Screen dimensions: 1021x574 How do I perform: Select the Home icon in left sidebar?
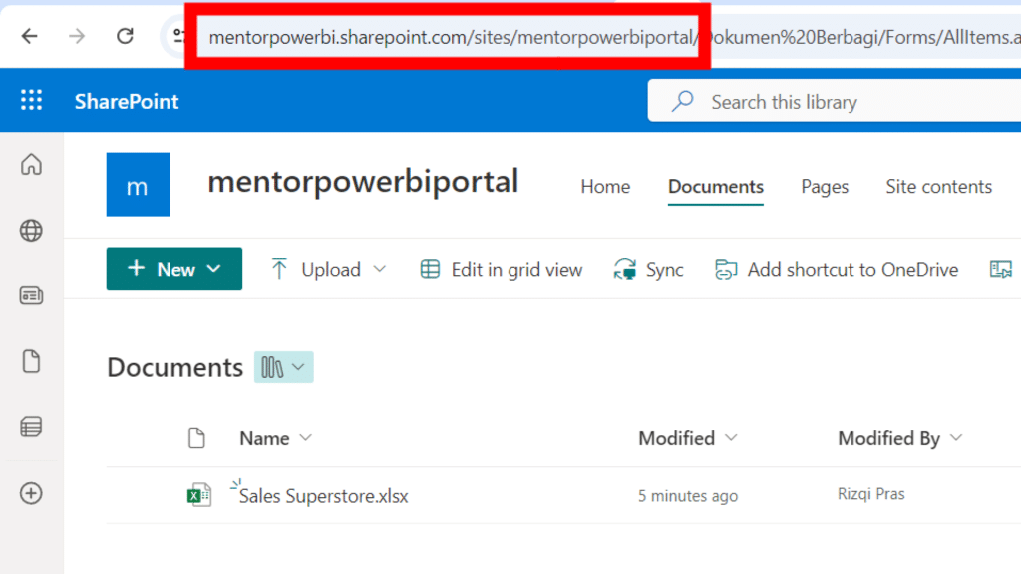coord(31,165)
